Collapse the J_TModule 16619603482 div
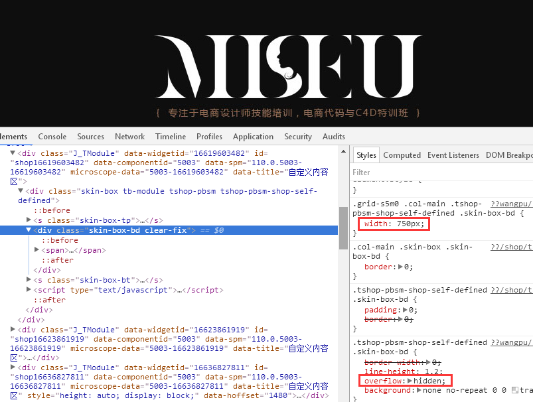Viewport: 533px width, 402px height. [13, 153]
